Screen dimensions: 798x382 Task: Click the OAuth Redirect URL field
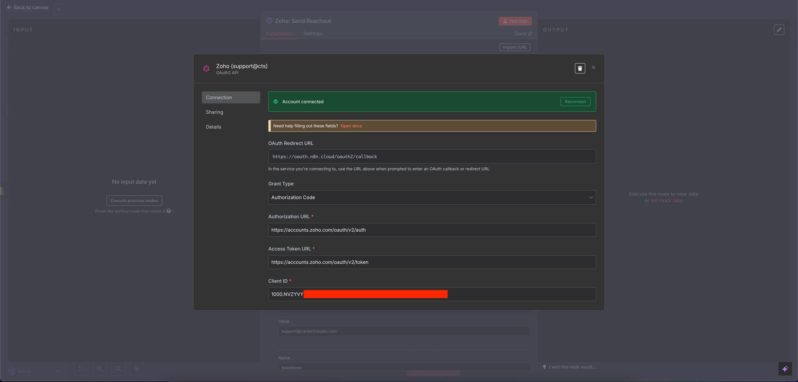click(x=432, y=157)
